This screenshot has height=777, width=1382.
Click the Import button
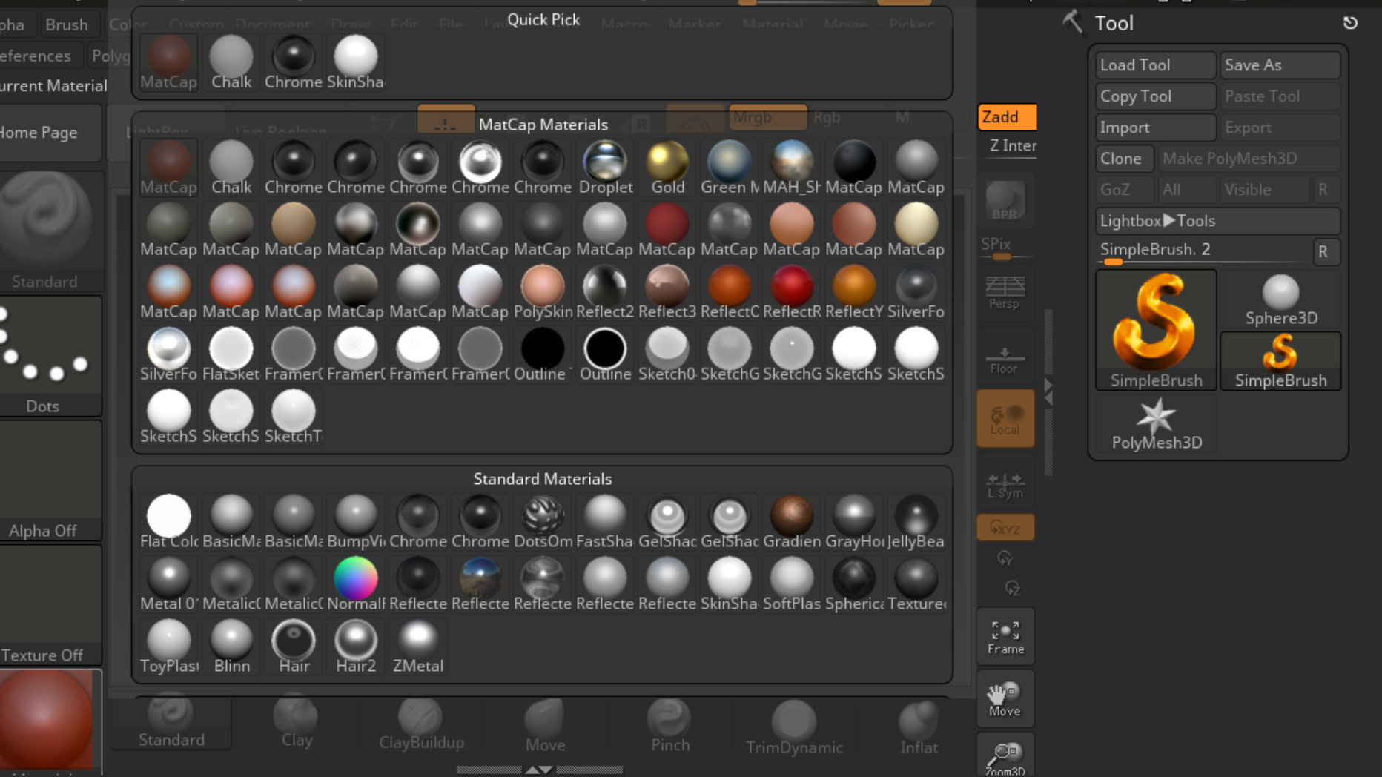click(x=1155, y=127)
